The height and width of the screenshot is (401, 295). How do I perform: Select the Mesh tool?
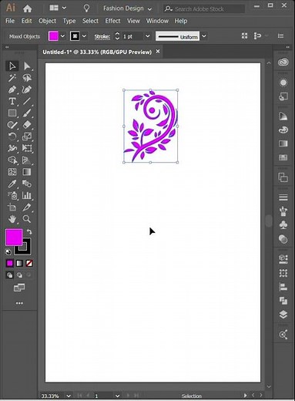[x=12, y=172]
